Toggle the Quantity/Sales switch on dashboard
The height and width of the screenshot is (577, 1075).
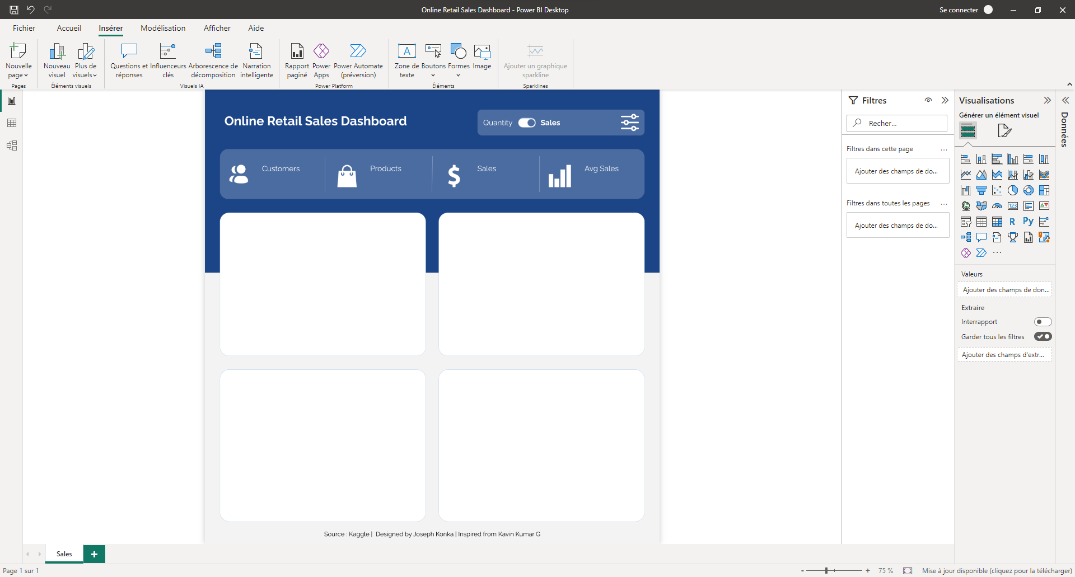[x=527, y=123]
